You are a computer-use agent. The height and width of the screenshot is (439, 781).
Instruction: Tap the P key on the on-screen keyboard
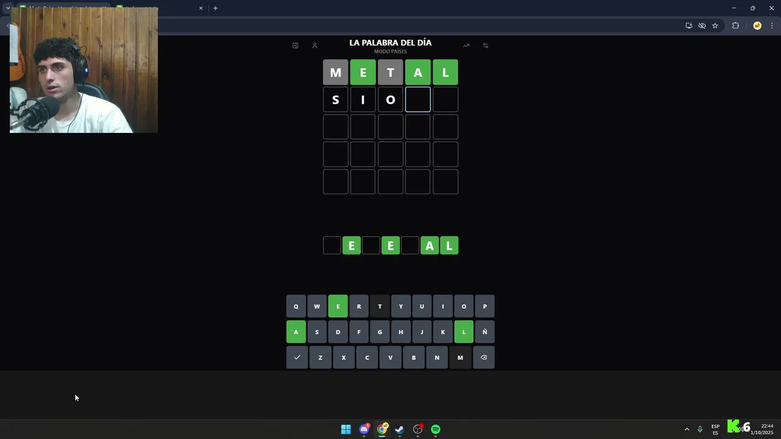485,306
